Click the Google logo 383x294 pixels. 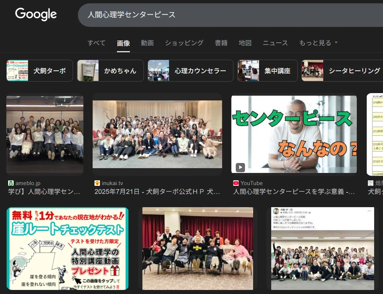[36, 14]
